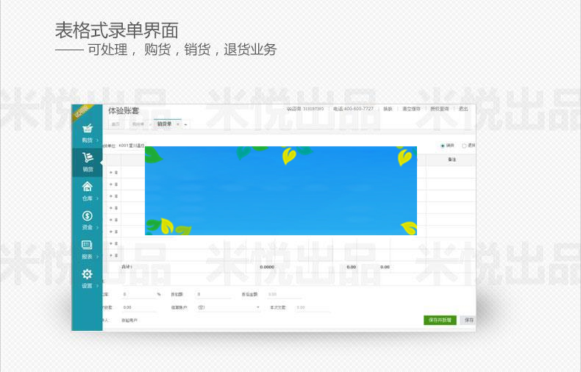Viewport: 581px width, 372px height.
Task: Switch to the 购货单 tab
Action: (x=137, y=124)
